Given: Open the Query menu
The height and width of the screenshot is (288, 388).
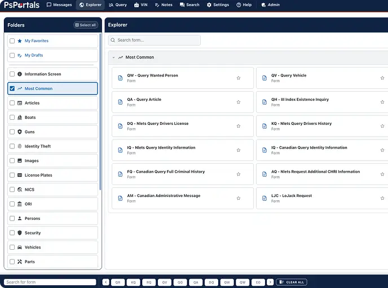Looking at the screenshot, I should 118,4.
